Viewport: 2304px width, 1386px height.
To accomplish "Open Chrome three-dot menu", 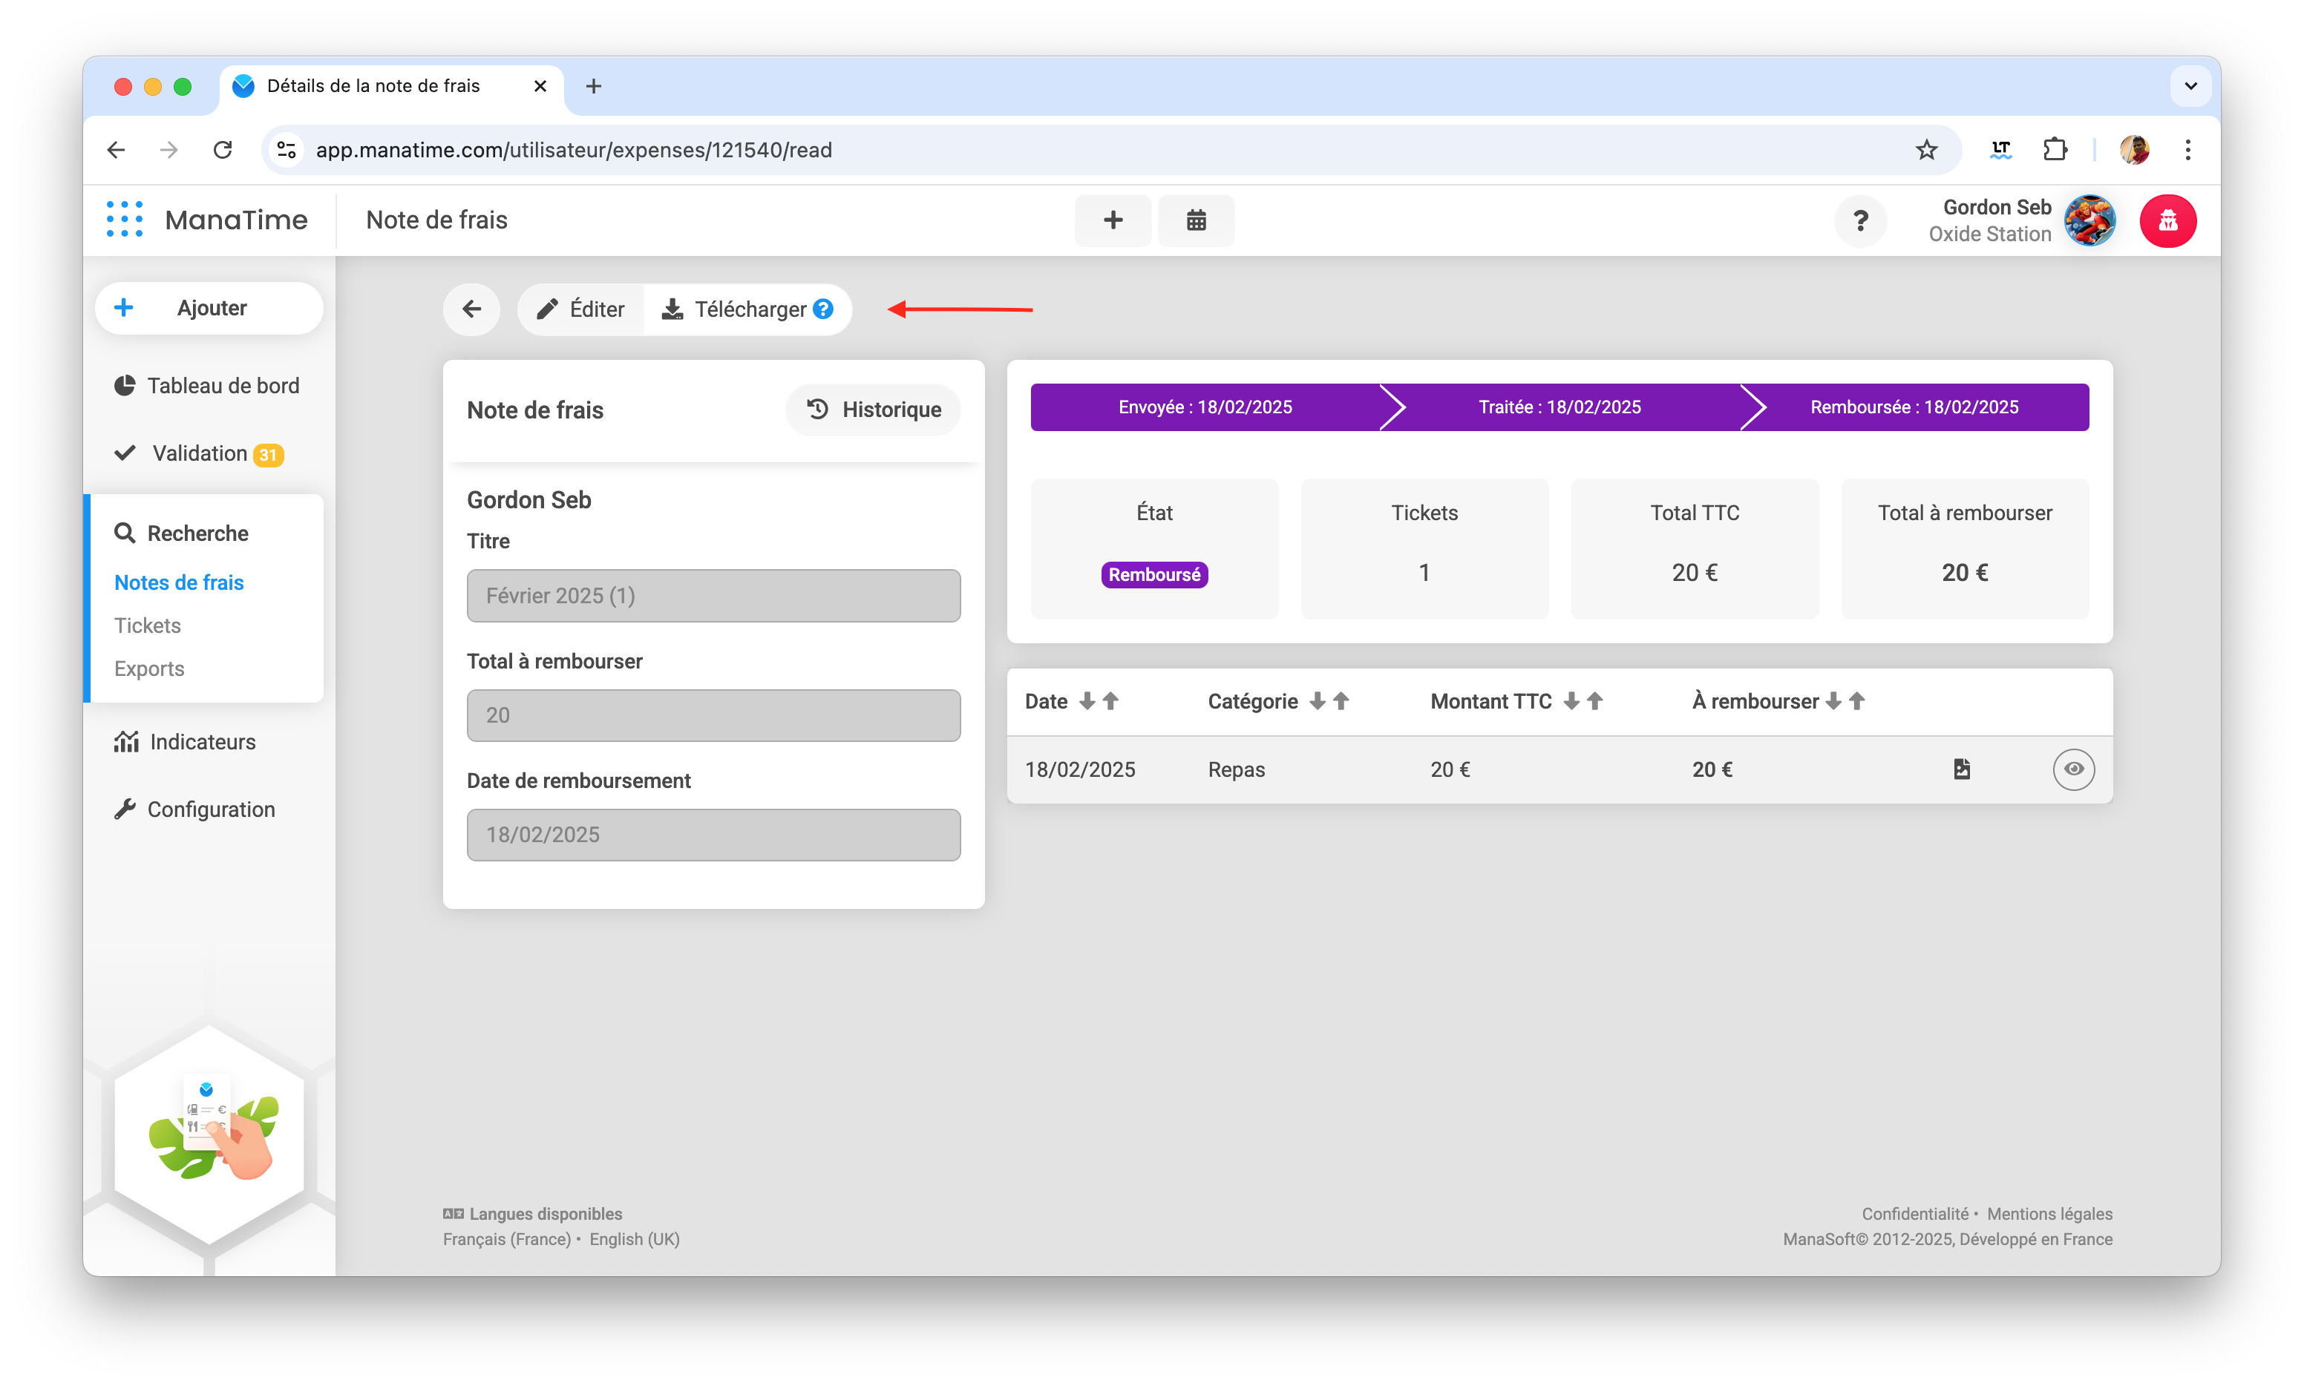I will [2187, 149].
